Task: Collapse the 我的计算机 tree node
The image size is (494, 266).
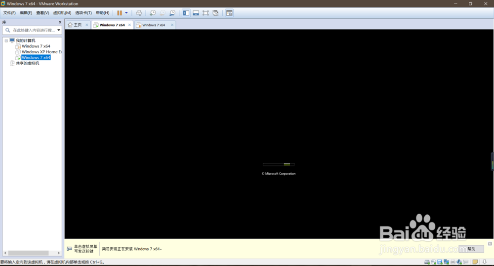Action: [6, 40]
